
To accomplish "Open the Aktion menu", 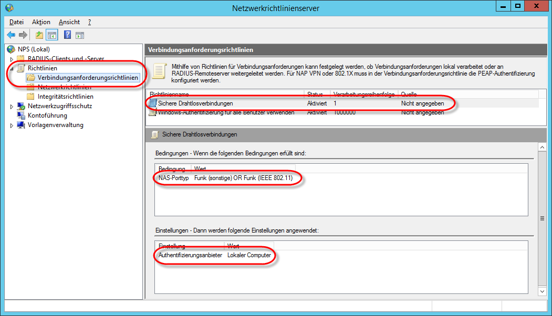I will tap(41, 22).
